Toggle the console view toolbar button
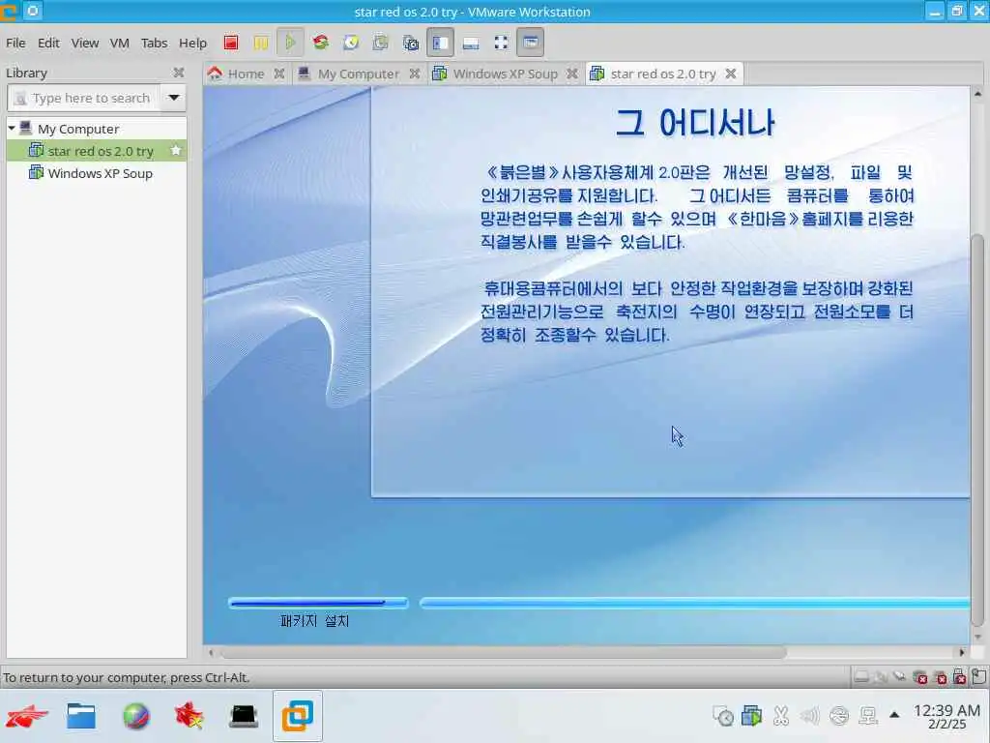Image resolution: width=990 pixels, height=743 pixels. coord(531,43)
